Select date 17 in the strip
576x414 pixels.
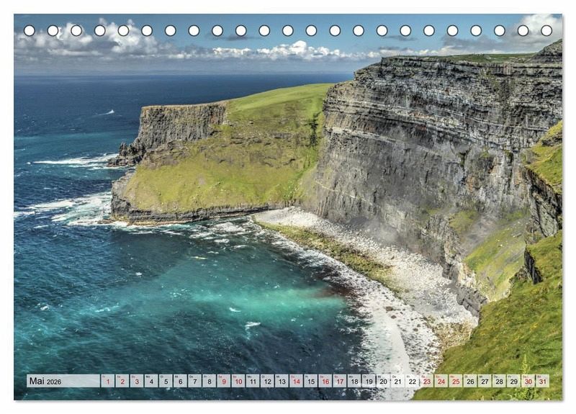pyautogui.click(x=340, y=382)
